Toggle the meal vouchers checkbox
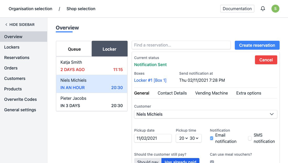The image size is (288, 163). 212,161
